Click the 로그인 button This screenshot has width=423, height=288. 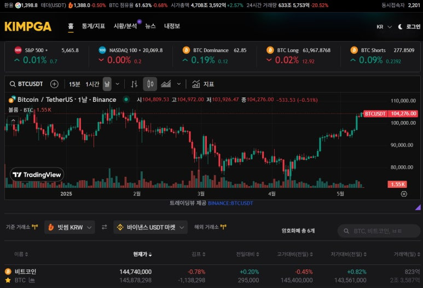(413, 27)
